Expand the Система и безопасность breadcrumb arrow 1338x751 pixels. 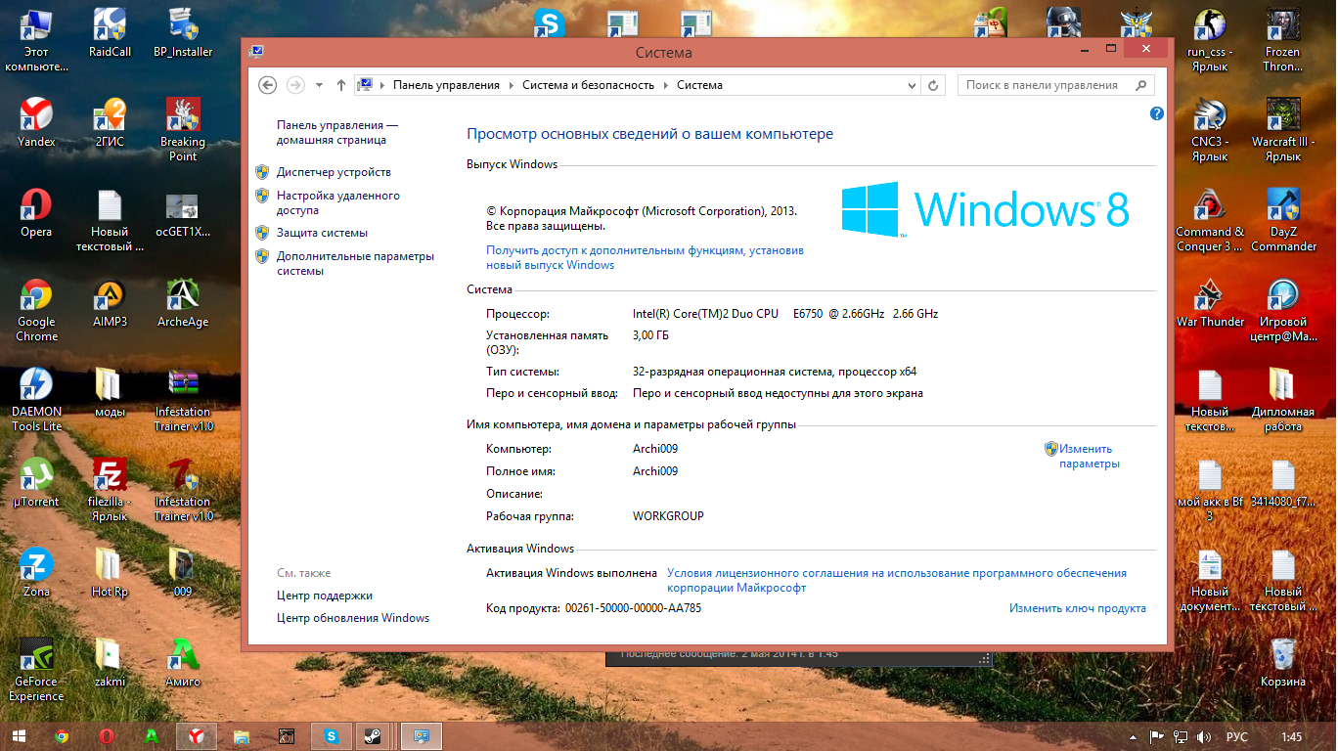coord(665,85)
